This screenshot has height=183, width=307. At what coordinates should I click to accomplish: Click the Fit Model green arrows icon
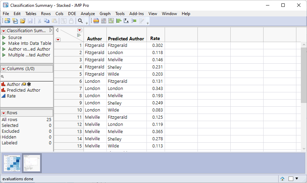[x=134, y=21]
